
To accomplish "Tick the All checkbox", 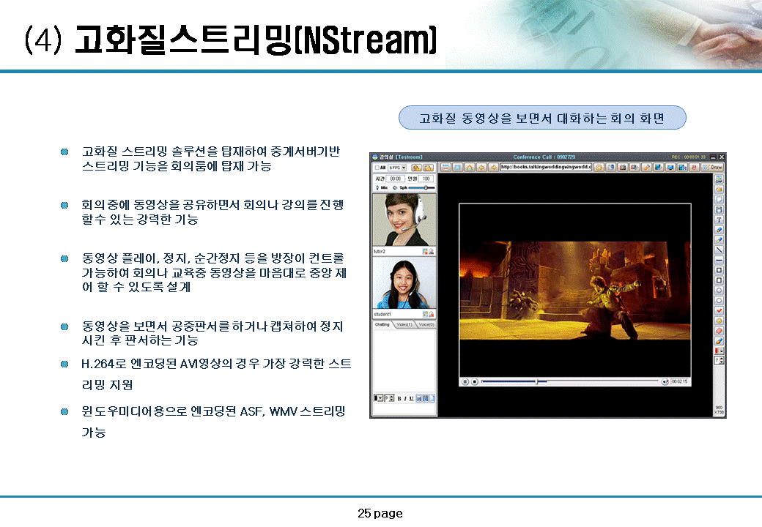I will (x=377, y=168).
